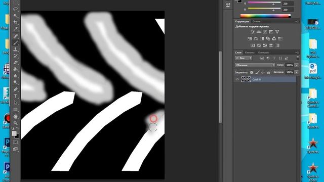
Task: Open the fill (Заливка) slider arrow
Action: (x=296, y=72)
